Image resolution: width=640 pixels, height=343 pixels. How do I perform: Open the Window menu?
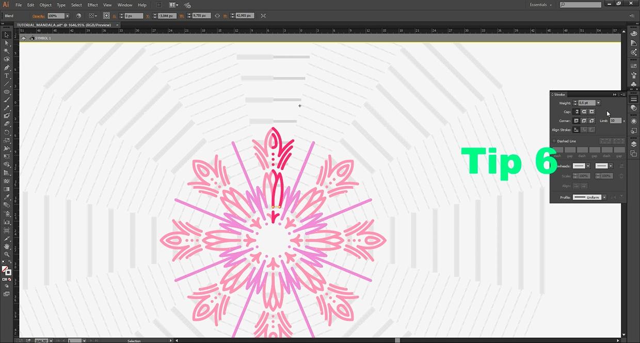[125, 5]
